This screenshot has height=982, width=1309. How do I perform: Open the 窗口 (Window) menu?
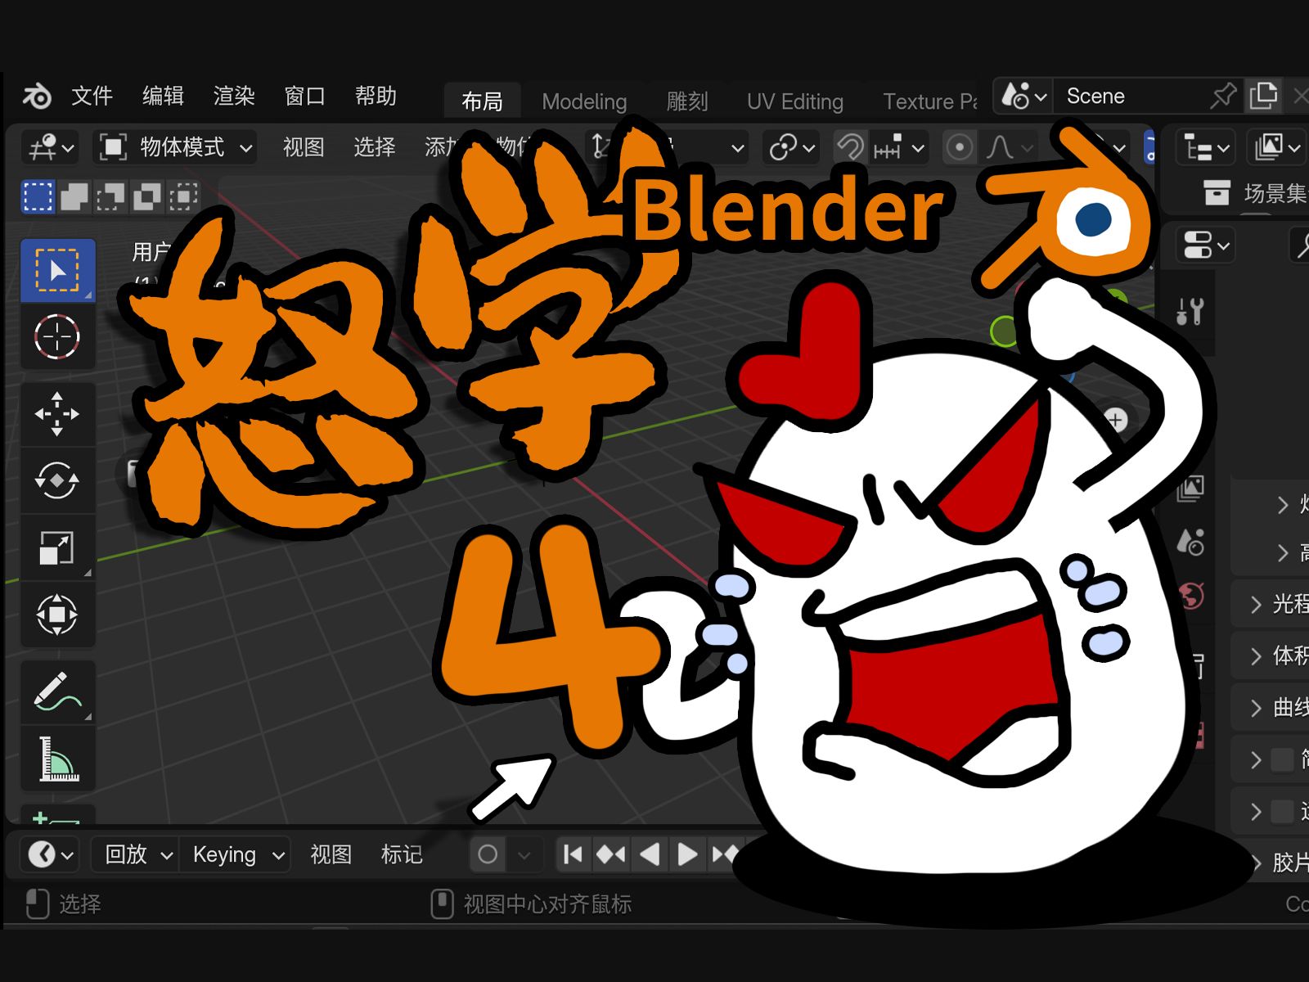304,96
